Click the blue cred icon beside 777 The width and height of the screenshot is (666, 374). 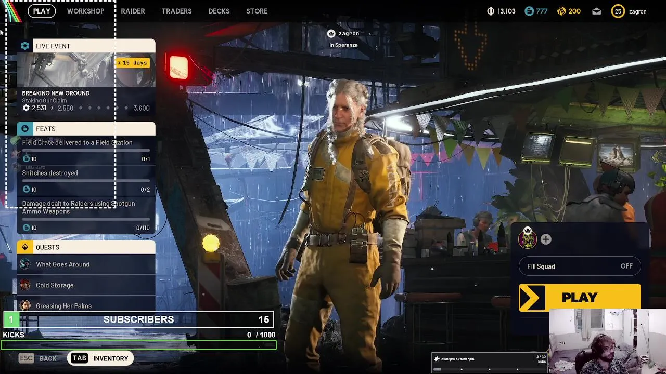coord(529,11)
